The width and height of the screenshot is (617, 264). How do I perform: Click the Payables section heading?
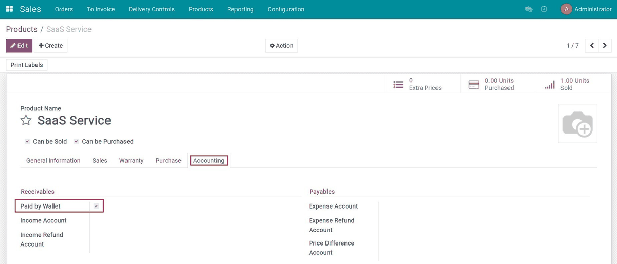[x=322, y=192]
